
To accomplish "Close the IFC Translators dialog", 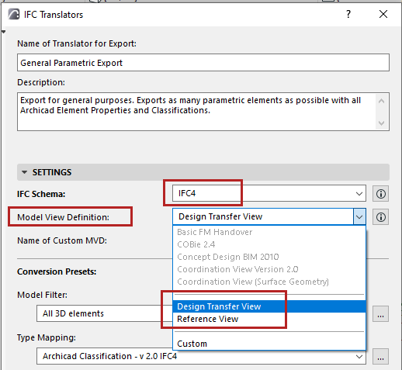I will [383, 14].
